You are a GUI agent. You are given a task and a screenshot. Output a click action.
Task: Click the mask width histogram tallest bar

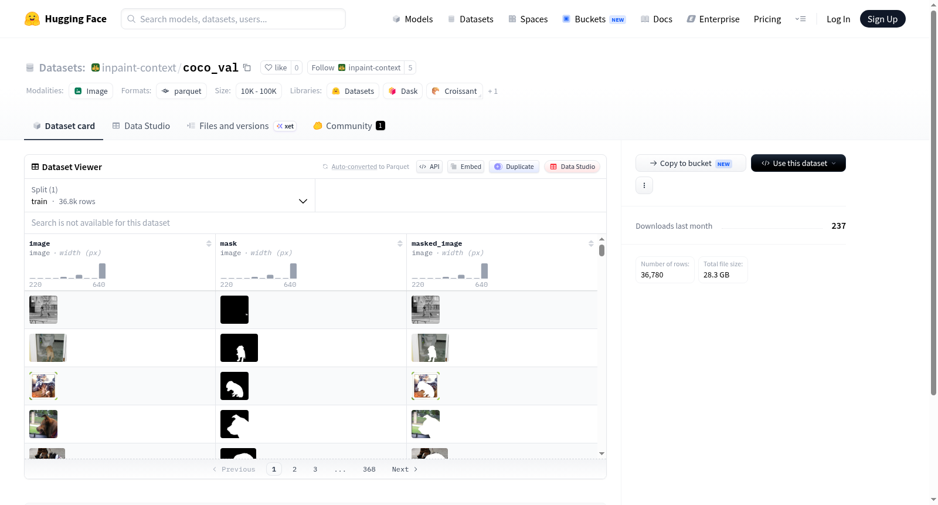pos(294,271)
